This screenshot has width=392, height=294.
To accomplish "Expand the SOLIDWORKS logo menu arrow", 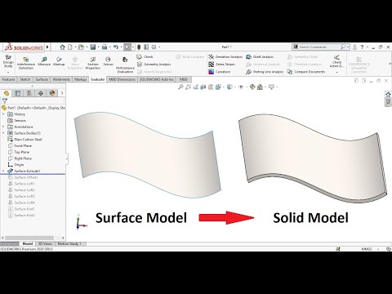I will coord(47,47).
